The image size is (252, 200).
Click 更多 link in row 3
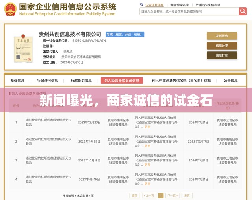point(147,165)
